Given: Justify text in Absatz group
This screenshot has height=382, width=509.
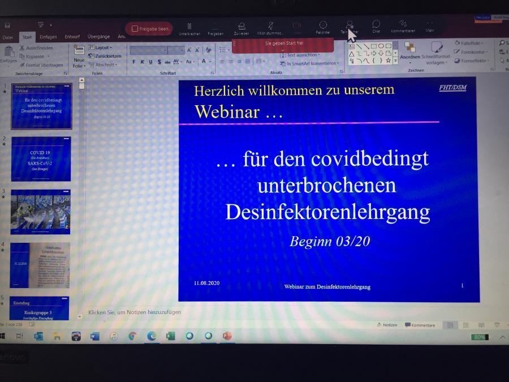Looking at the screenshot, I should tap(248, 61).
